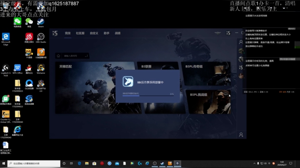Open Microsoft Store from taskbar
The width and height of the screenshot is (300, 168).
click(94, 163)
